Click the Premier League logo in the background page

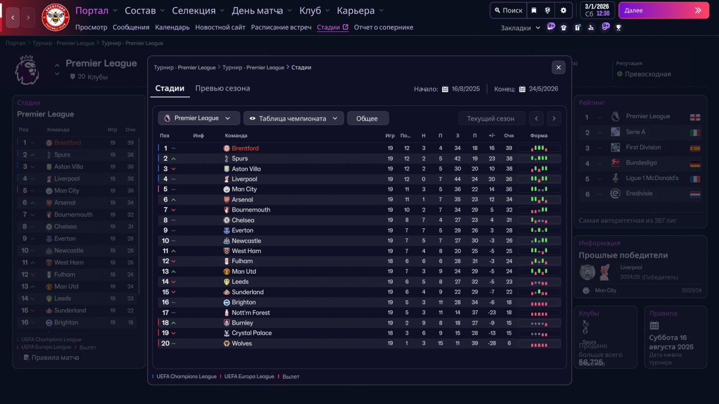[27, 70]
